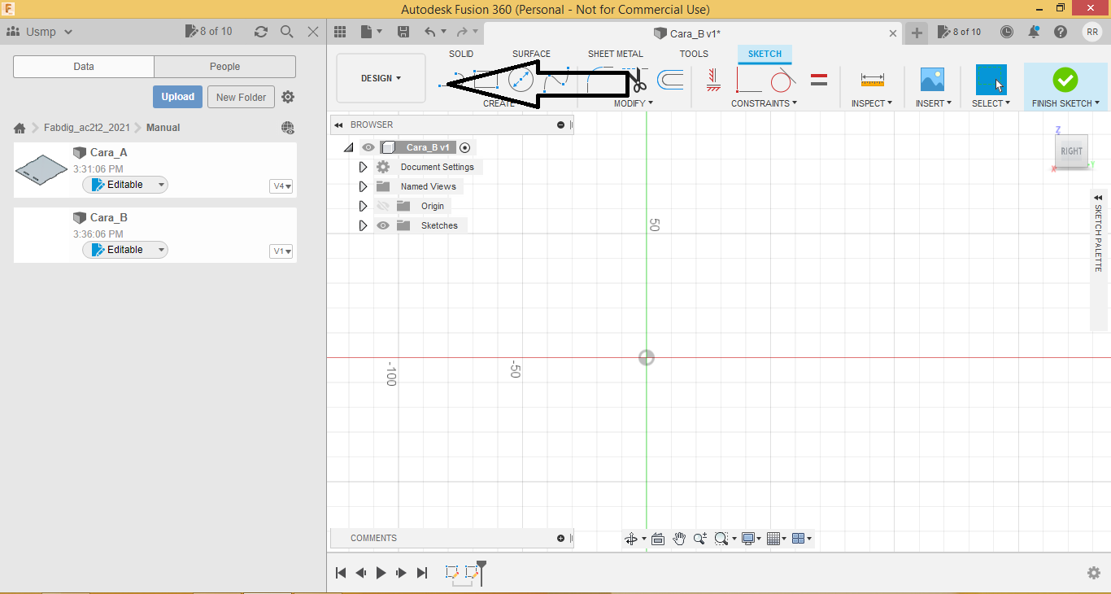Expand the Origin node
Screen dimensions: 1111x594
tap(364, 206)
